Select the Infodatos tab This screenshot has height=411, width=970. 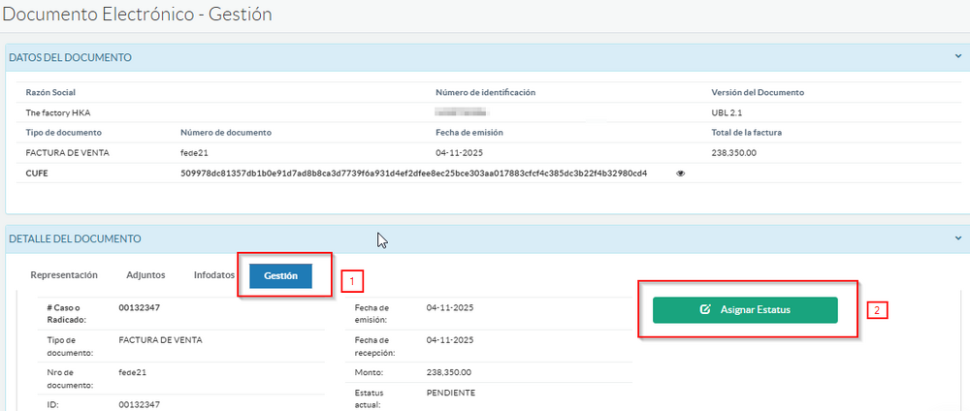[212, 275]
